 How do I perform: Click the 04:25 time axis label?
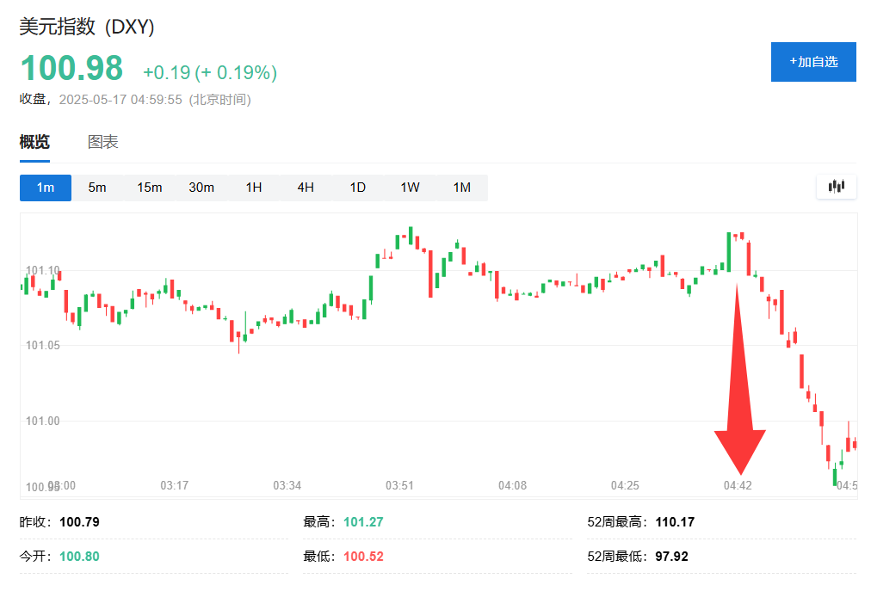coord(625,485)
